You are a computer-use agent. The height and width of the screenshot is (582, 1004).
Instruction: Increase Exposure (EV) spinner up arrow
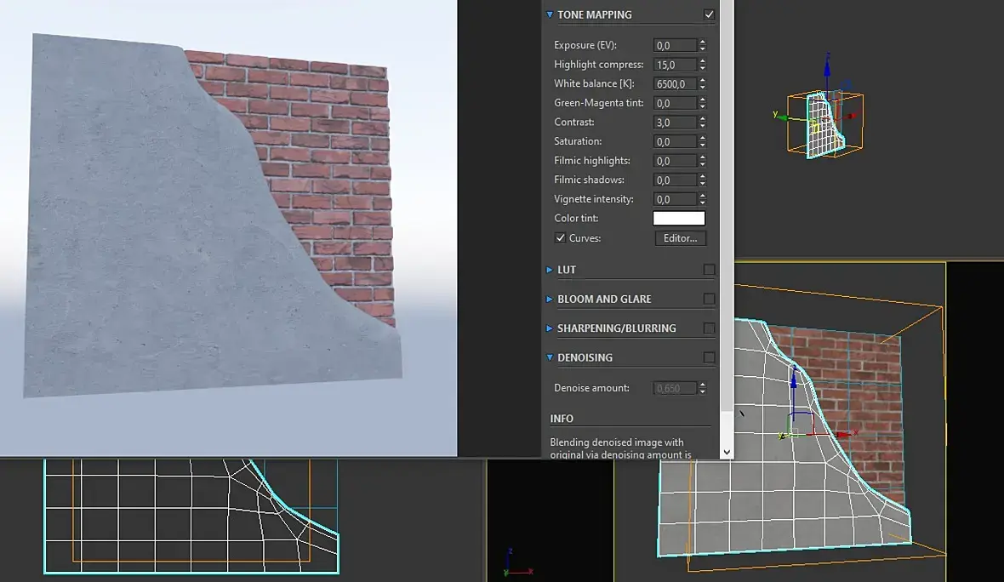(703, 43)
